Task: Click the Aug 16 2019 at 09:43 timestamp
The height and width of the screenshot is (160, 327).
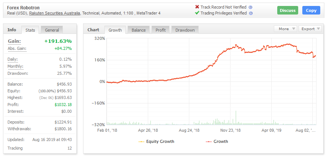Action: pyautogui.click(x=52, y=140)
